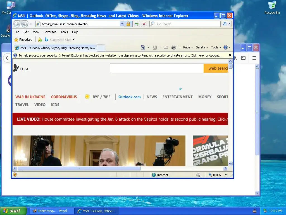Image resolution: width=286 pixels, height=215 pixels.
Task: Open the Page command menu
Action: pos(188,47)
